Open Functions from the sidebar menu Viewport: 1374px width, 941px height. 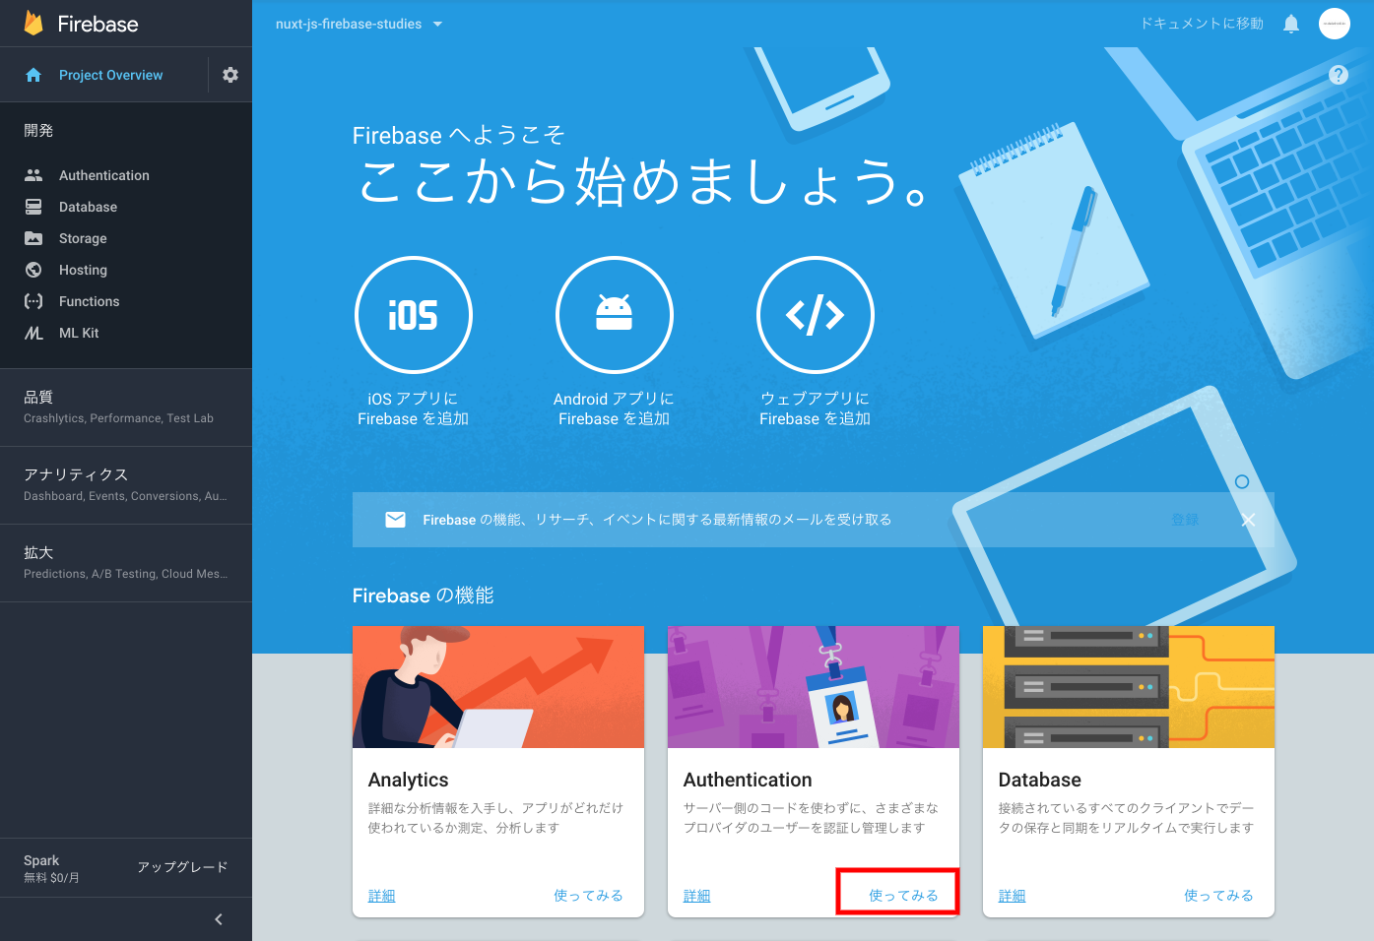coord(89,301)
